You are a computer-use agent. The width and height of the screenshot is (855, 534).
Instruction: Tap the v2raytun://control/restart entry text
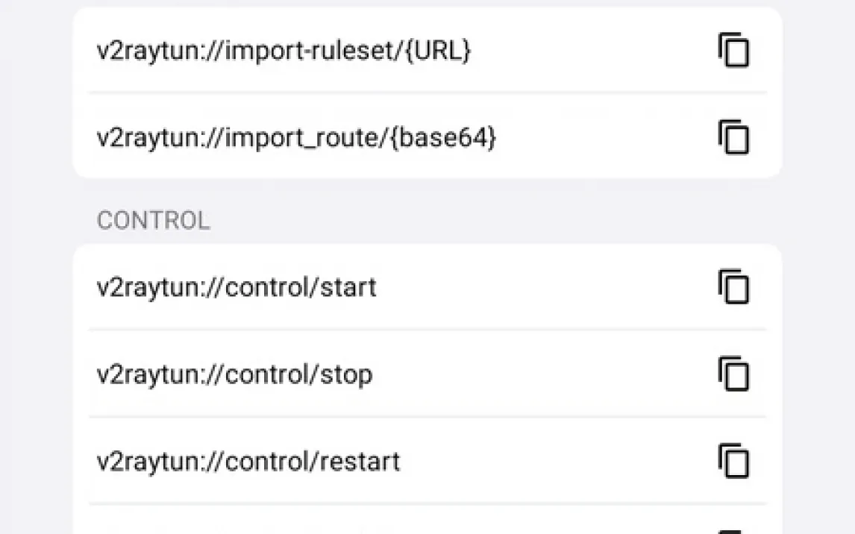click(x=248, y=461)
